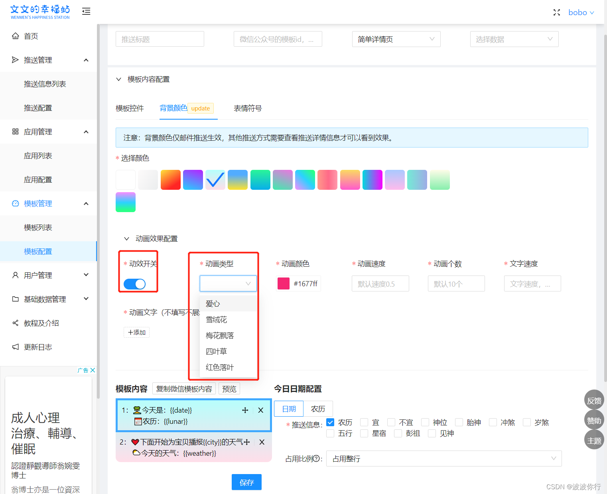Click the 占用比例 help question icon
Screen dimensions: 607x494
pos(316,459)
